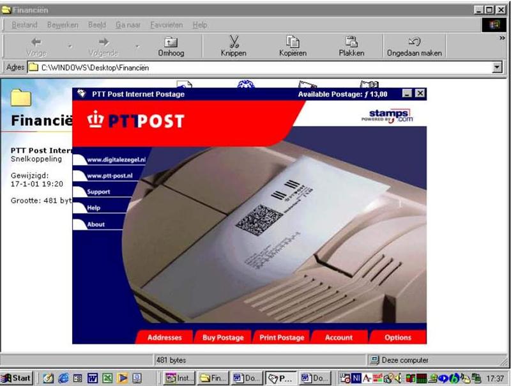Switch to Inst... taskbar window

pos(179,378)
